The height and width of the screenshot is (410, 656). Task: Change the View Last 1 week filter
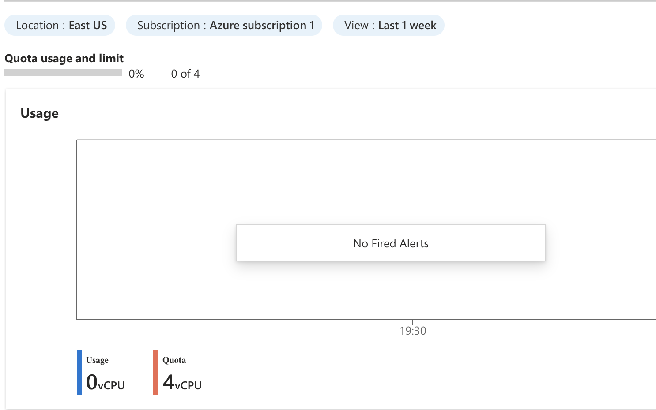tap(388, 26)
